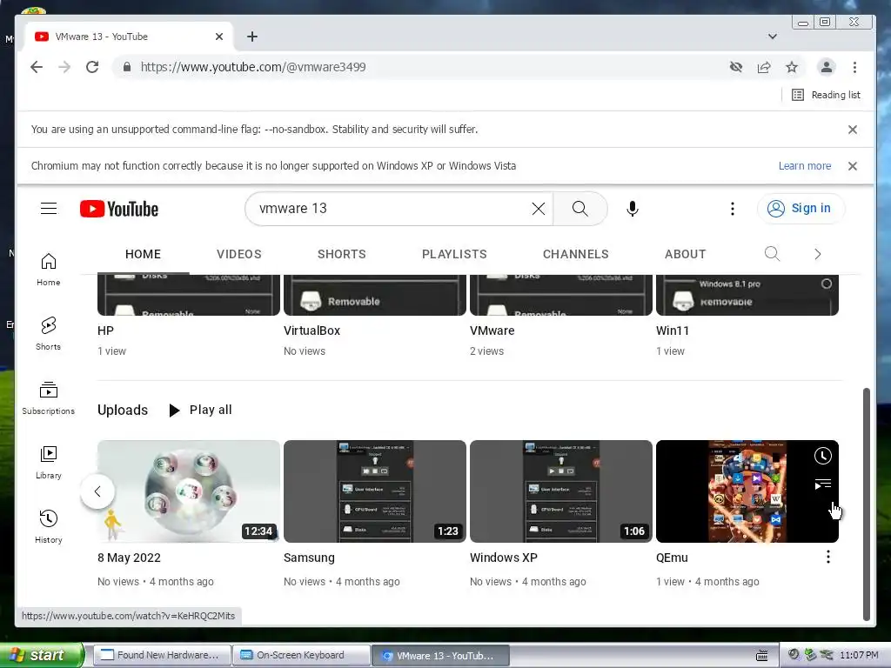Open History in the sidebar

(x=49, y=526)
